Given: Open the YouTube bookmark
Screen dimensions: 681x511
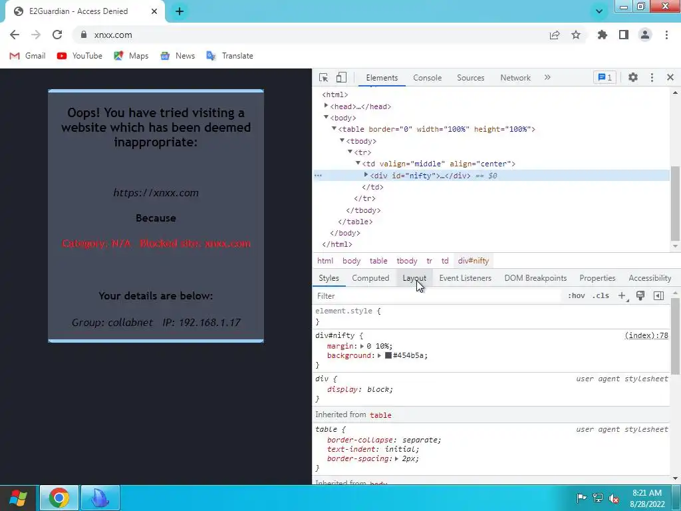Looking at the screenshot, I should coord(80,56).
